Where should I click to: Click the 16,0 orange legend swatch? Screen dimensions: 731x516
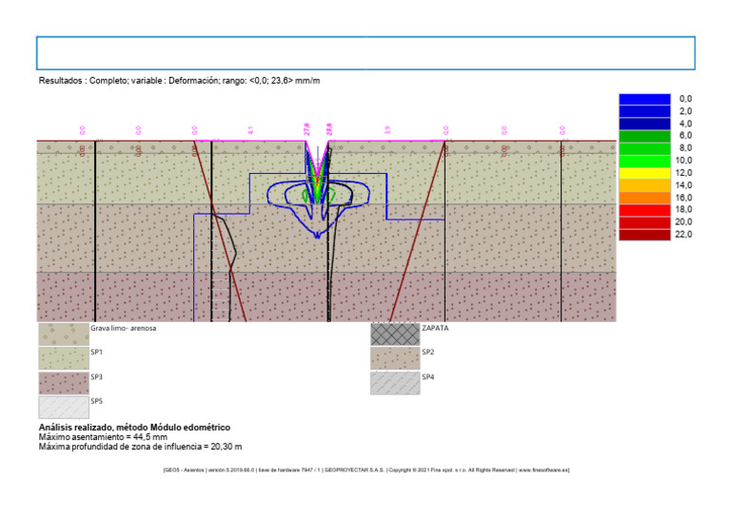click(x=644, y=198)
